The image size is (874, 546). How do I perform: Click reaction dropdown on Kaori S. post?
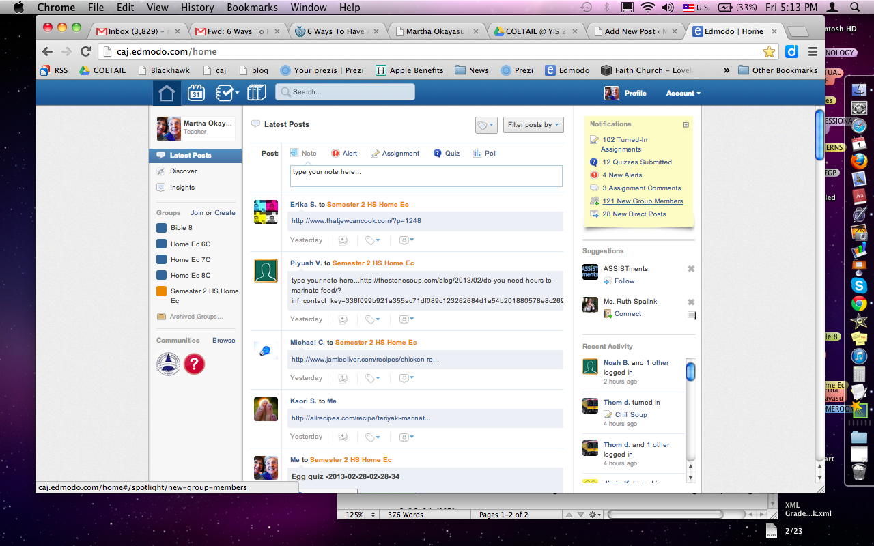click(x=406, y=437)
